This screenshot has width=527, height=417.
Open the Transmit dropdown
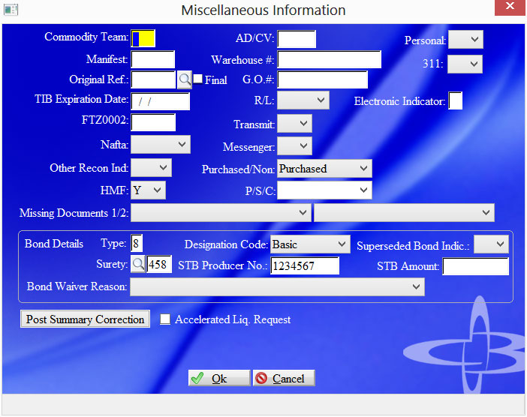pos(294,123)
